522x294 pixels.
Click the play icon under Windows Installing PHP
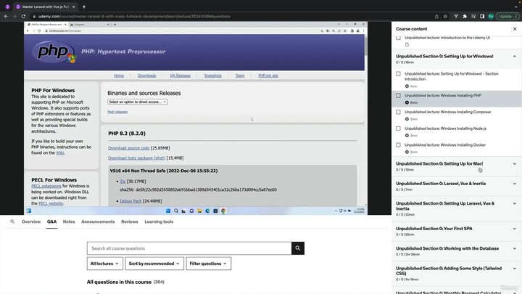[x=407, y=102]
